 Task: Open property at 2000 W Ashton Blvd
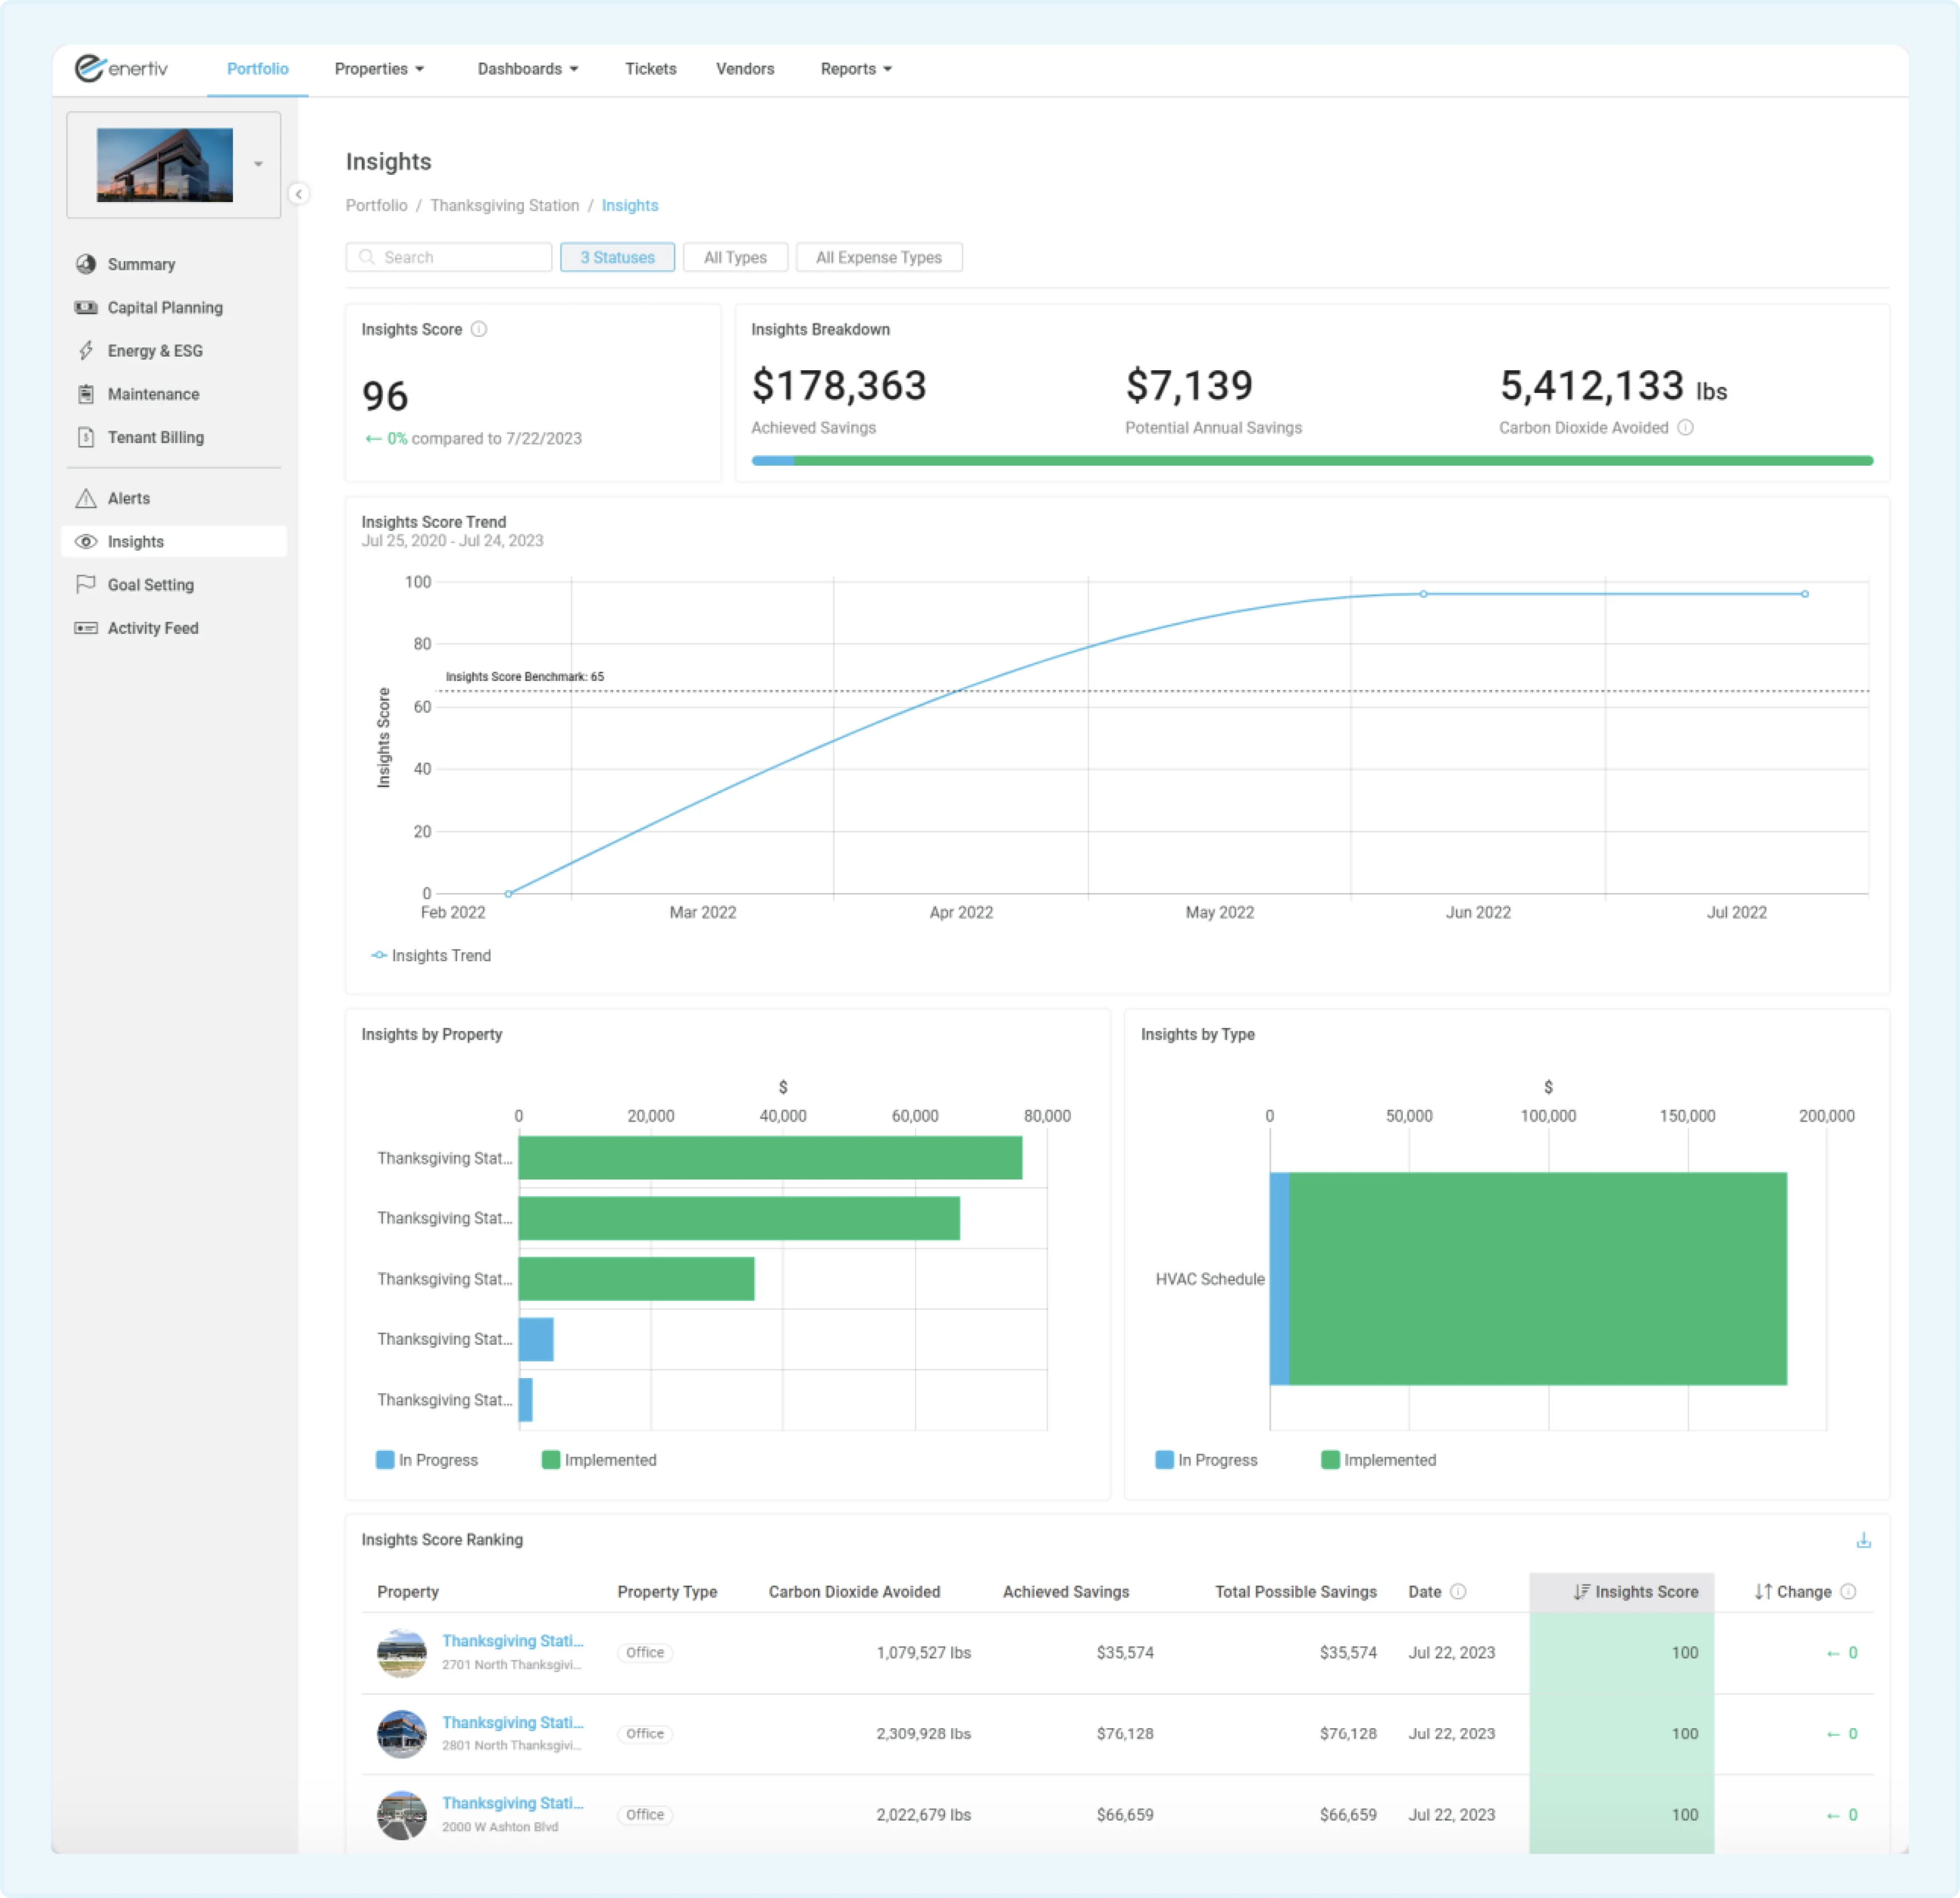(512, 1803)
